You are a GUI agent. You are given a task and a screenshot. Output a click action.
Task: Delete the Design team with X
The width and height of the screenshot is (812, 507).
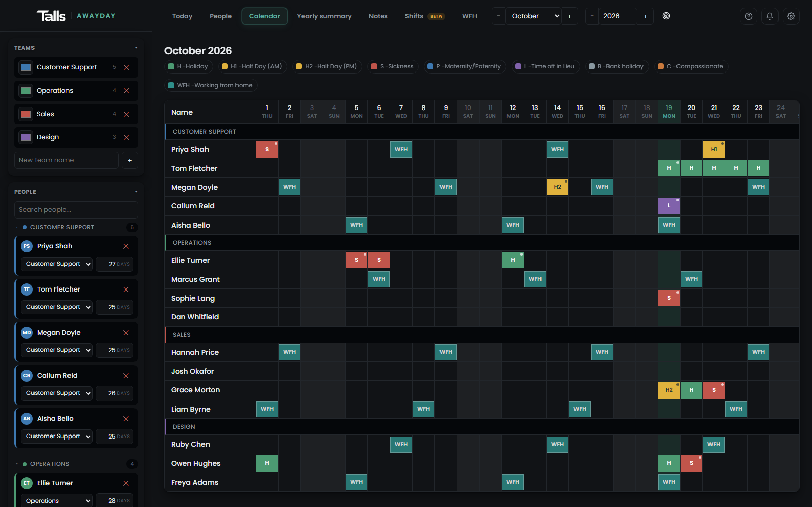click(127, 137)
